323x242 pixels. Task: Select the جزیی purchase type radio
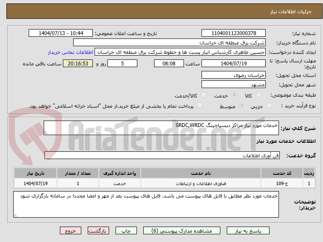[269, 106]
